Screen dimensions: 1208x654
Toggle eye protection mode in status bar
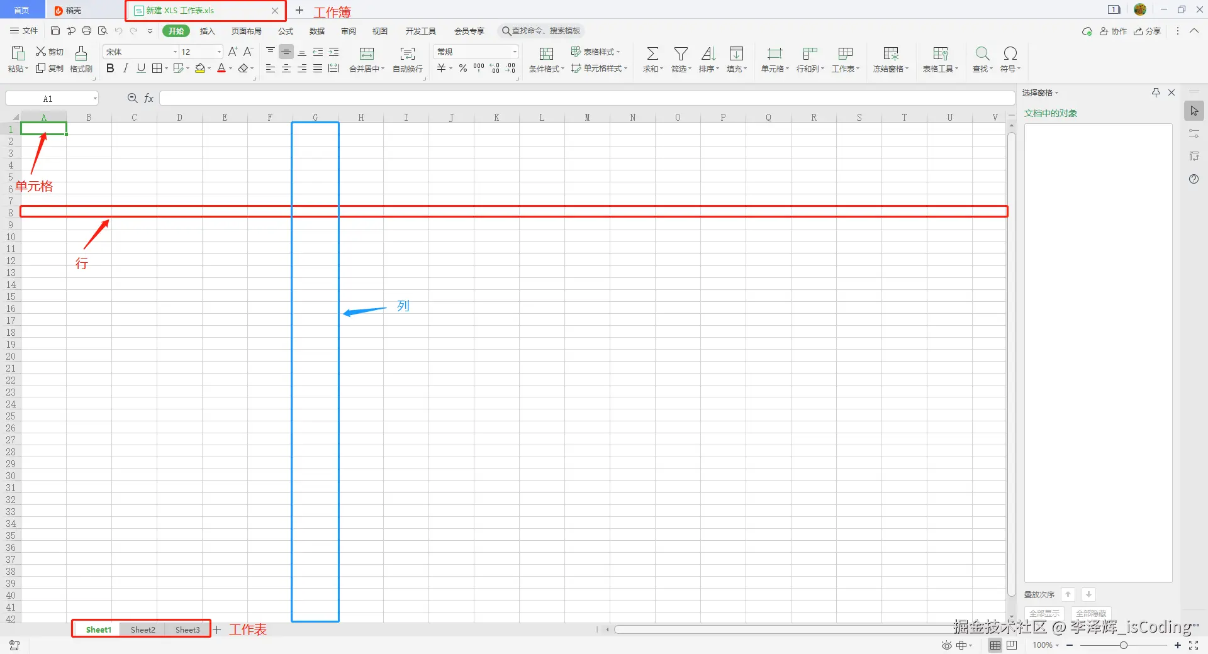[946, 645]
